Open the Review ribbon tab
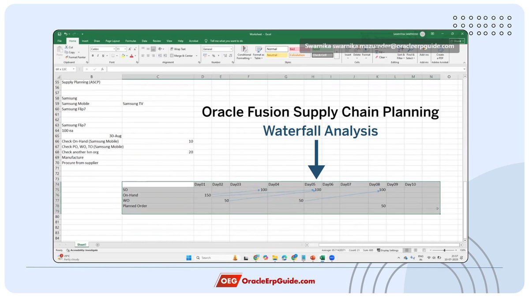This screenshot has height=297, width=529. pos(157,40)
